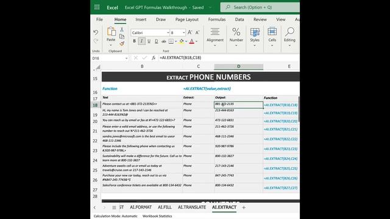Open the Editing group magnifier
The width and height of the screenshot is (390, 219).
click(290, 37)
